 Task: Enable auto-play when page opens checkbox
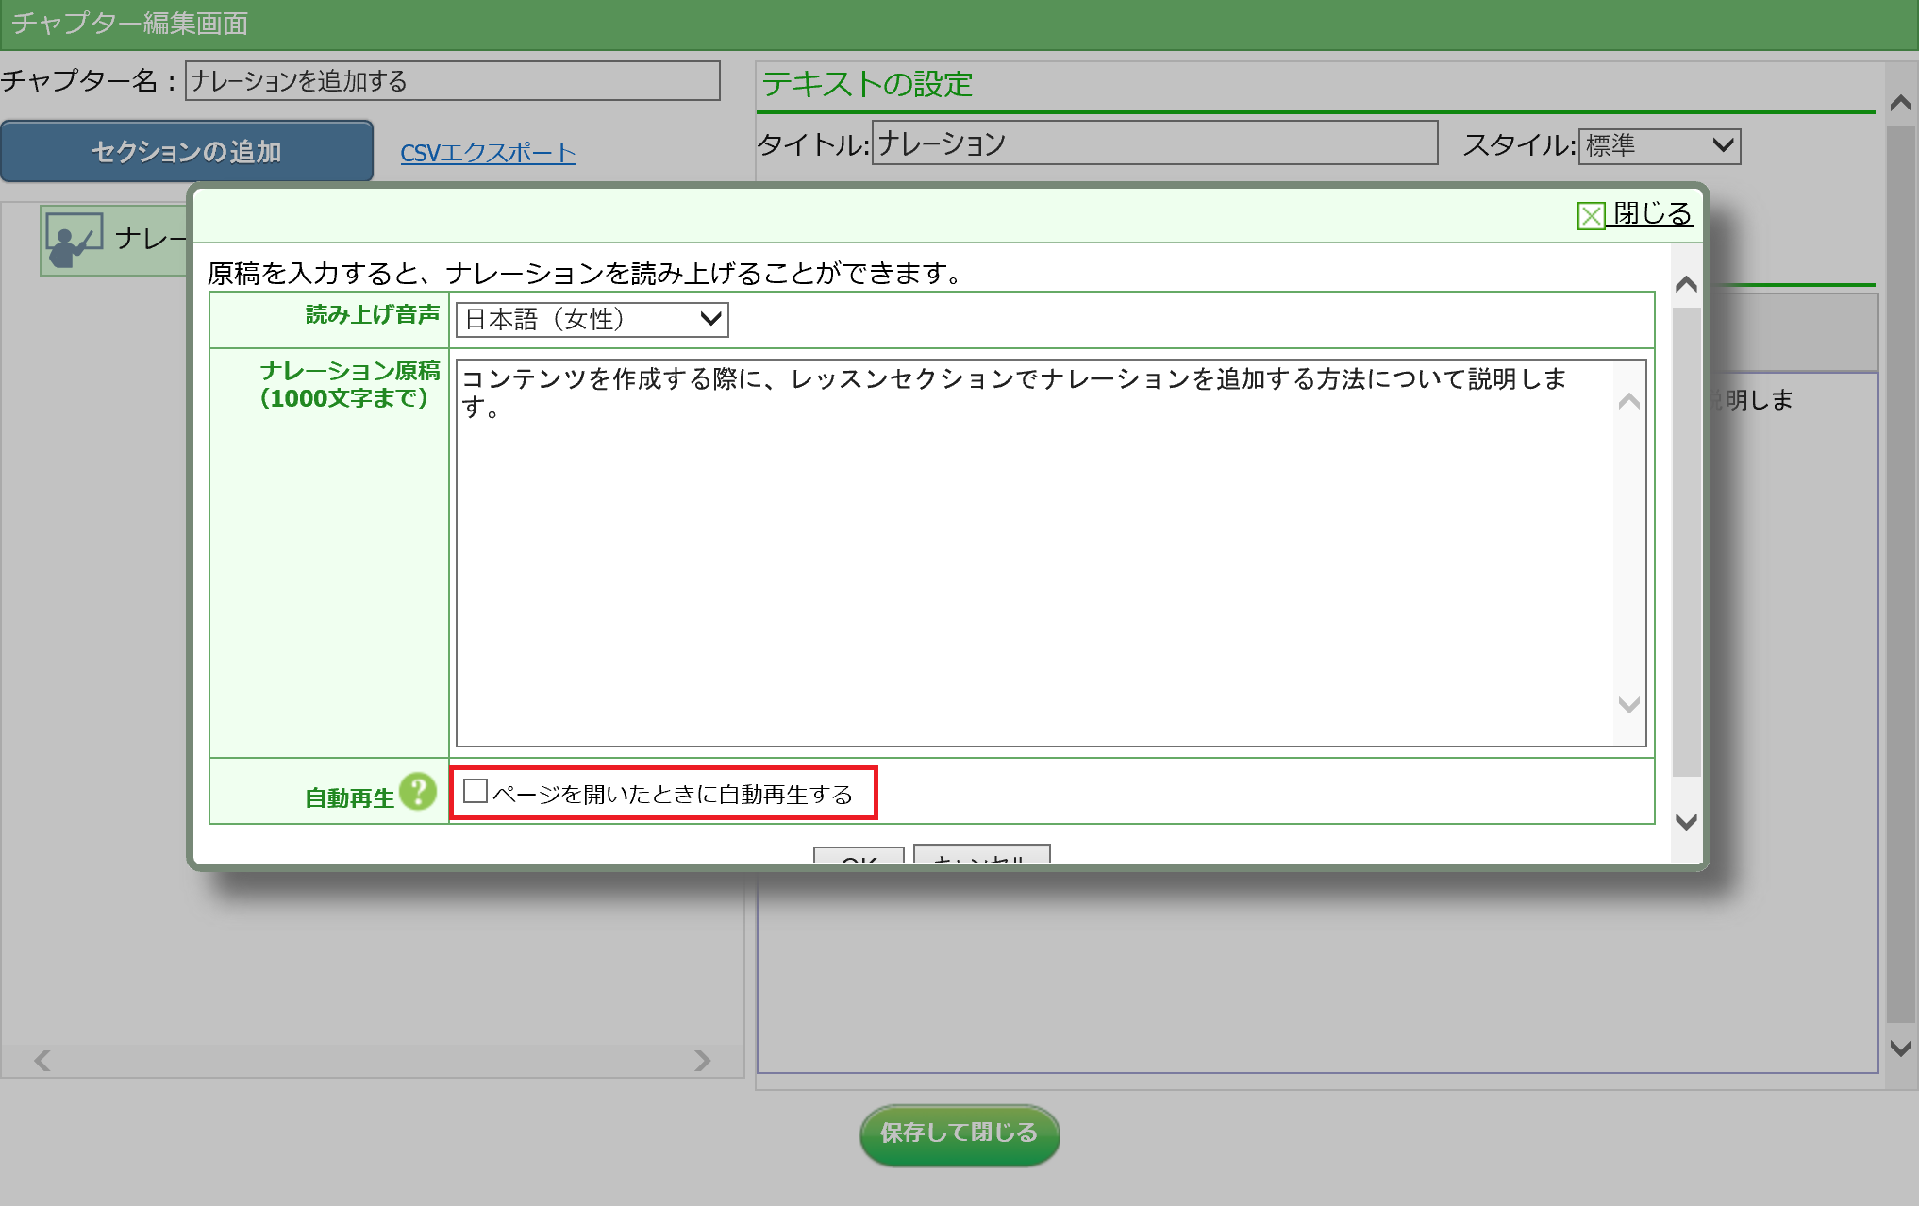pos(476,792)
